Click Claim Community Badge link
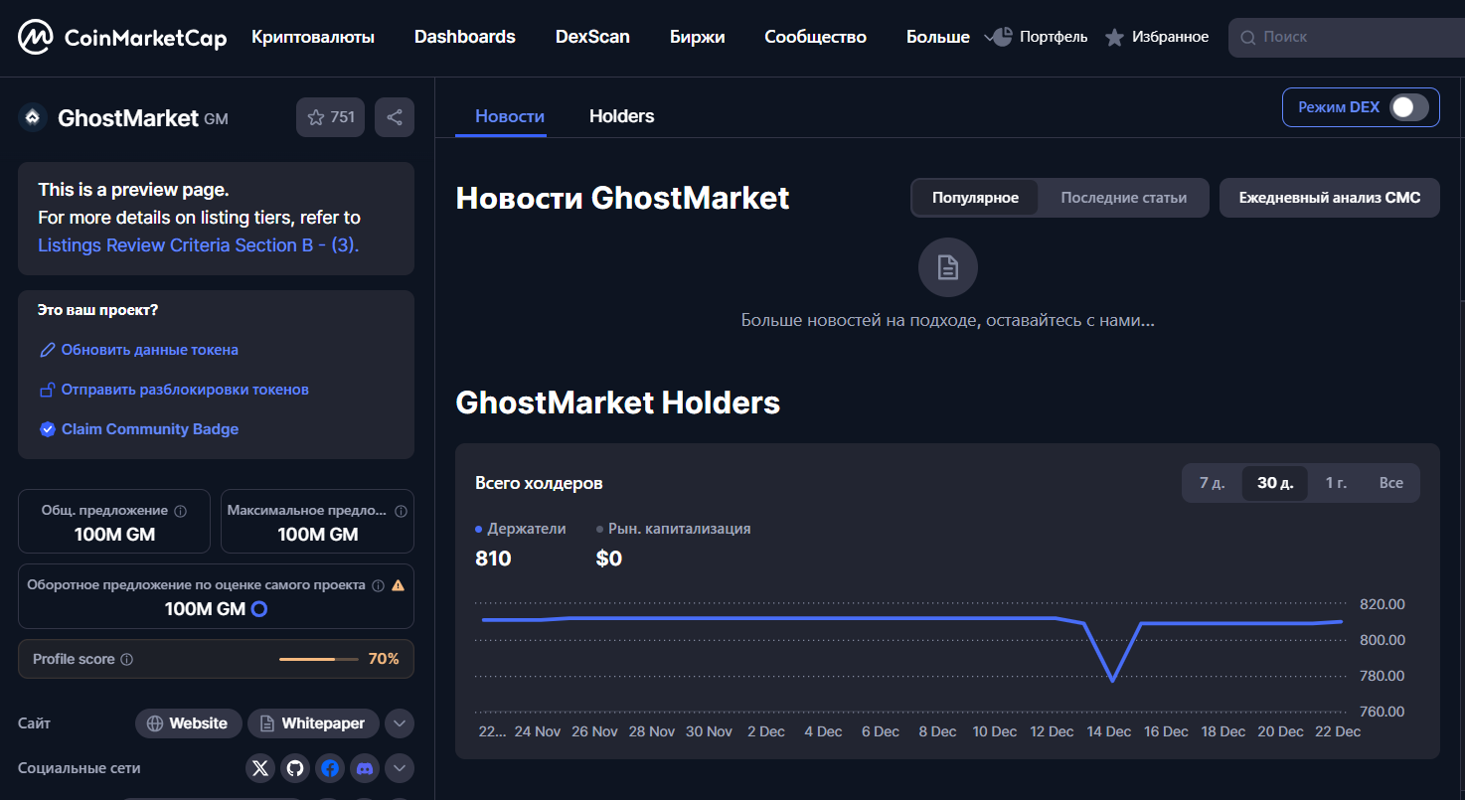Viewport: 1465px width, 800px height. coord(150,429)
